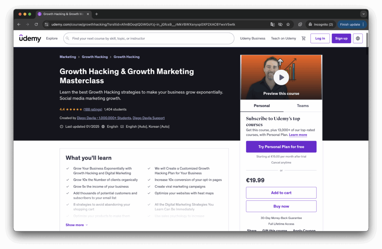Click the 4.4 star rating
The image size is (382, 249).
click(x=71, y=109)
